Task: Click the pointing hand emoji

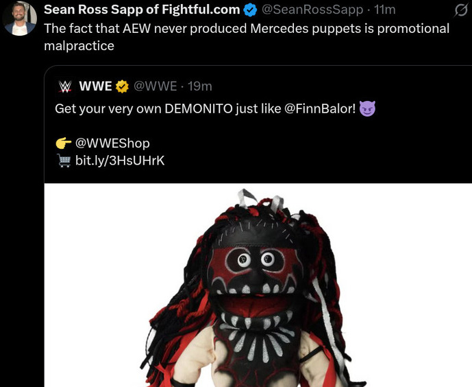Action: [63, 143]
